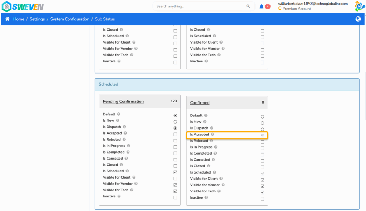Open the notifications bell icon
366x211 pixels.
(x=261, y=6)
